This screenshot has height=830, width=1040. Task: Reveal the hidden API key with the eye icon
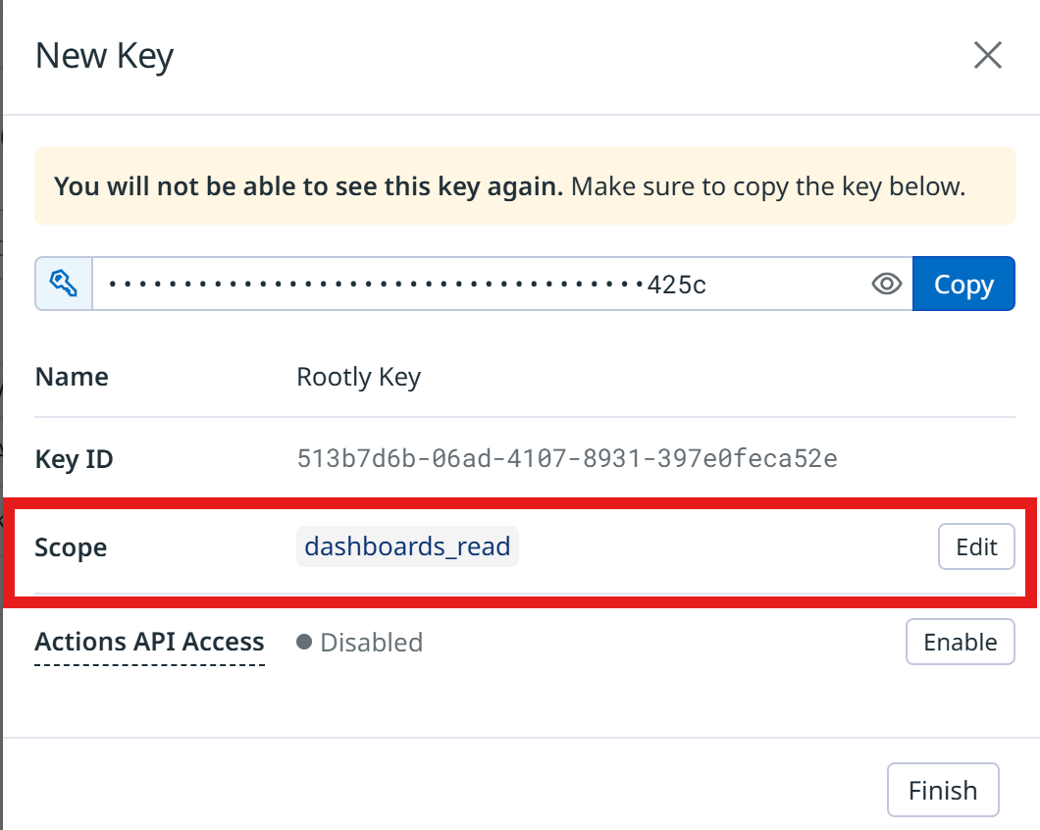tap(886, 284)
